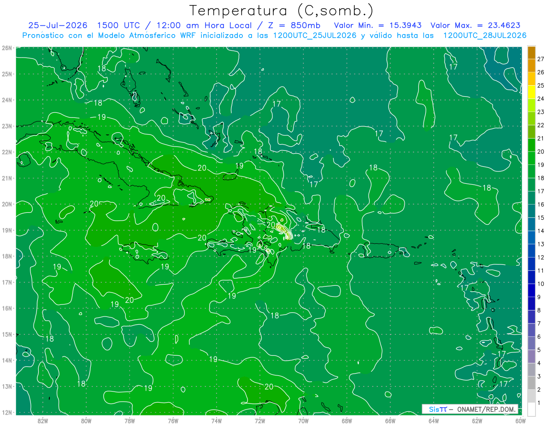Image resolution: width=553 pixels, height=427 pixels.
Task: Click the longitude axis label "66W"
Action: click(390, 421)
